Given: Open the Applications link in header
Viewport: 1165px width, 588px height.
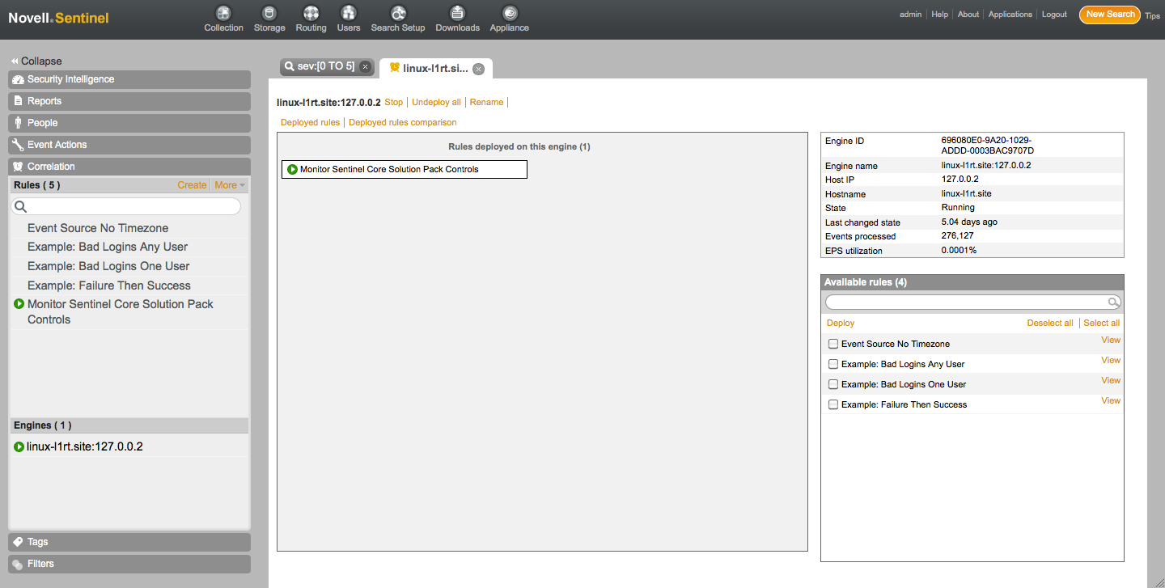Looking at the screenshot, I should click(x=1010, y=15).
